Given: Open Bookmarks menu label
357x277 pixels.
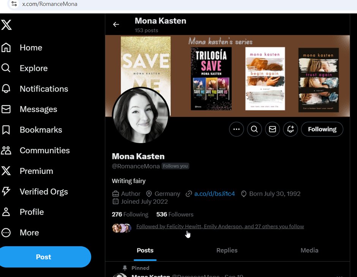Looking at the screenshot, I should (41, 130).
